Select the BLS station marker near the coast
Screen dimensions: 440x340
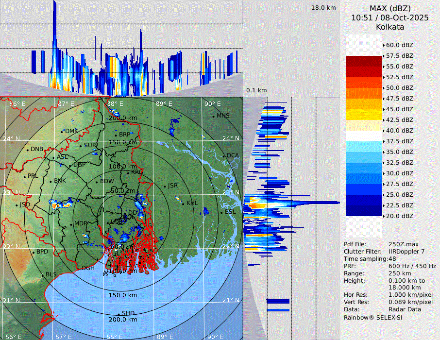coord(43,275)
